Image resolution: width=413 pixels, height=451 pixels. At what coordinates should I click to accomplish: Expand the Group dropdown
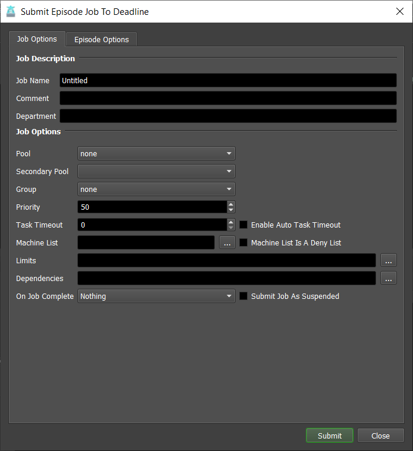pyautogui.click(x=157, y=190)
